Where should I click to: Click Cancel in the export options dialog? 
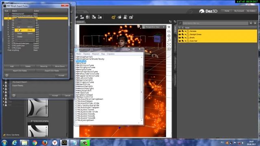pyautogui.click(x=67, y=96)
